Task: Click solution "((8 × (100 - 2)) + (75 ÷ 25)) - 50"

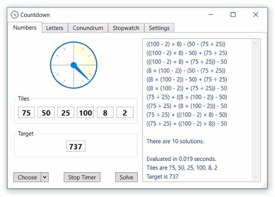Action: tap(187, 88)
